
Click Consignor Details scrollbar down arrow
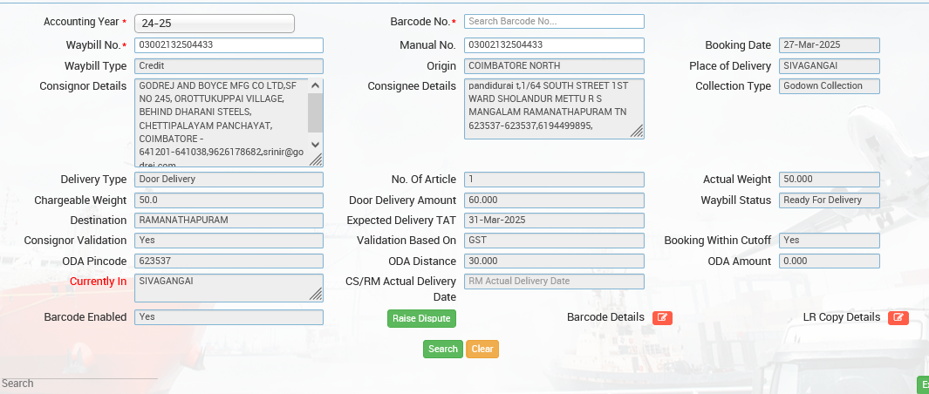316,145
